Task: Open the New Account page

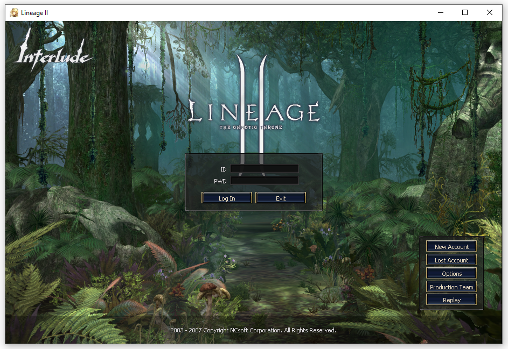Action: click(451, 246)
